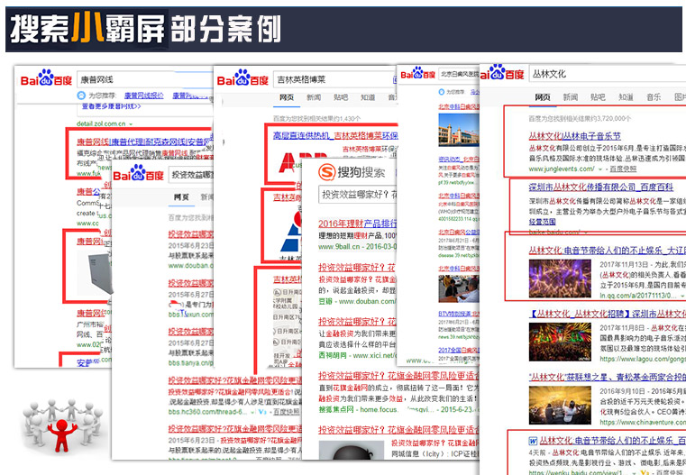Expand arrow next to www.junglevents.com/ URL

coord(600,169)
